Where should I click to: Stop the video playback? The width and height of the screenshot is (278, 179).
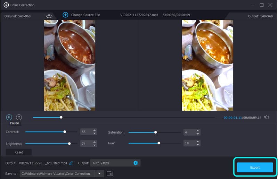coord(19,117)
